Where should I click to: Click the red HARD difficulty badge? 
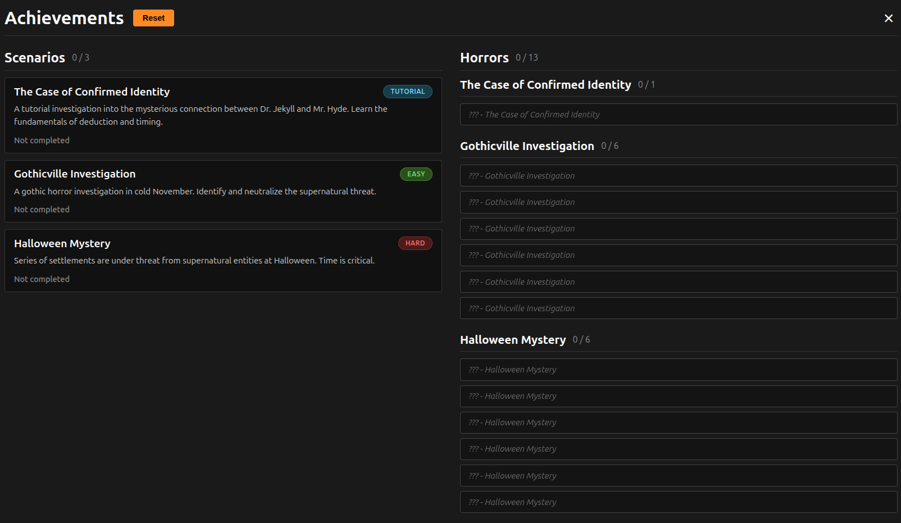pyautogui.click(x=415, y=243)
